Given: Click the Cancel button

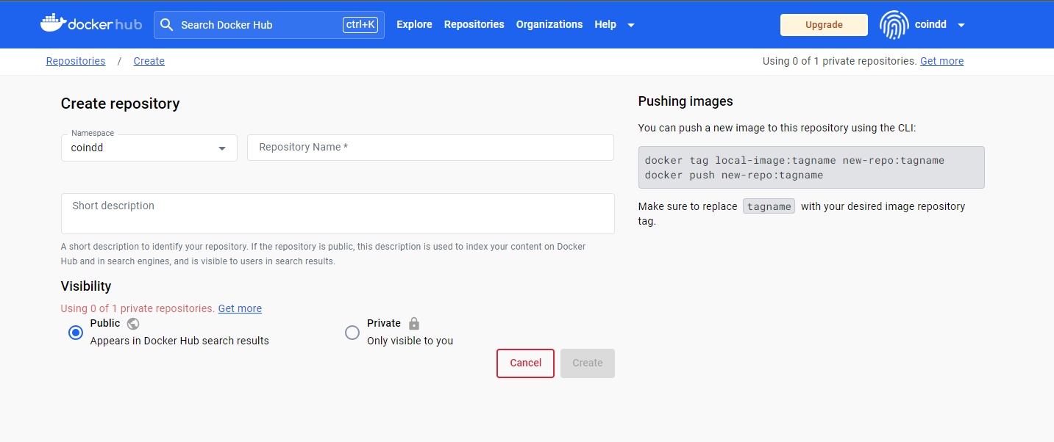Looking at the screenshot, I should click(525, 363).
